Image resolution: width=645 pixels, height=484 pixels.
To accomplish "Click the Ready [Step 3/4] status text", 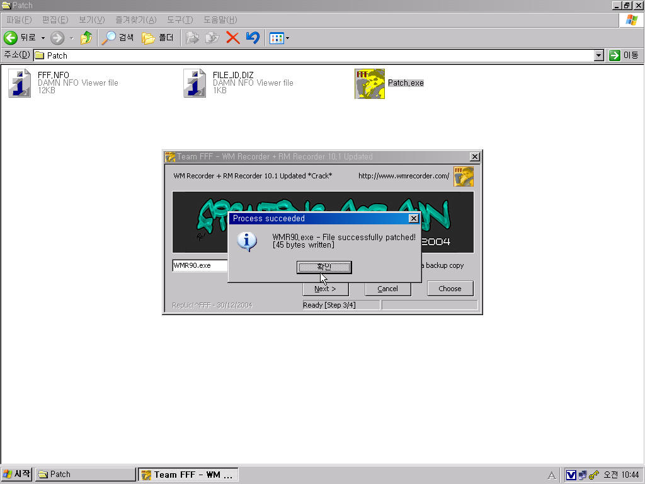I will (x=329, y=305).
